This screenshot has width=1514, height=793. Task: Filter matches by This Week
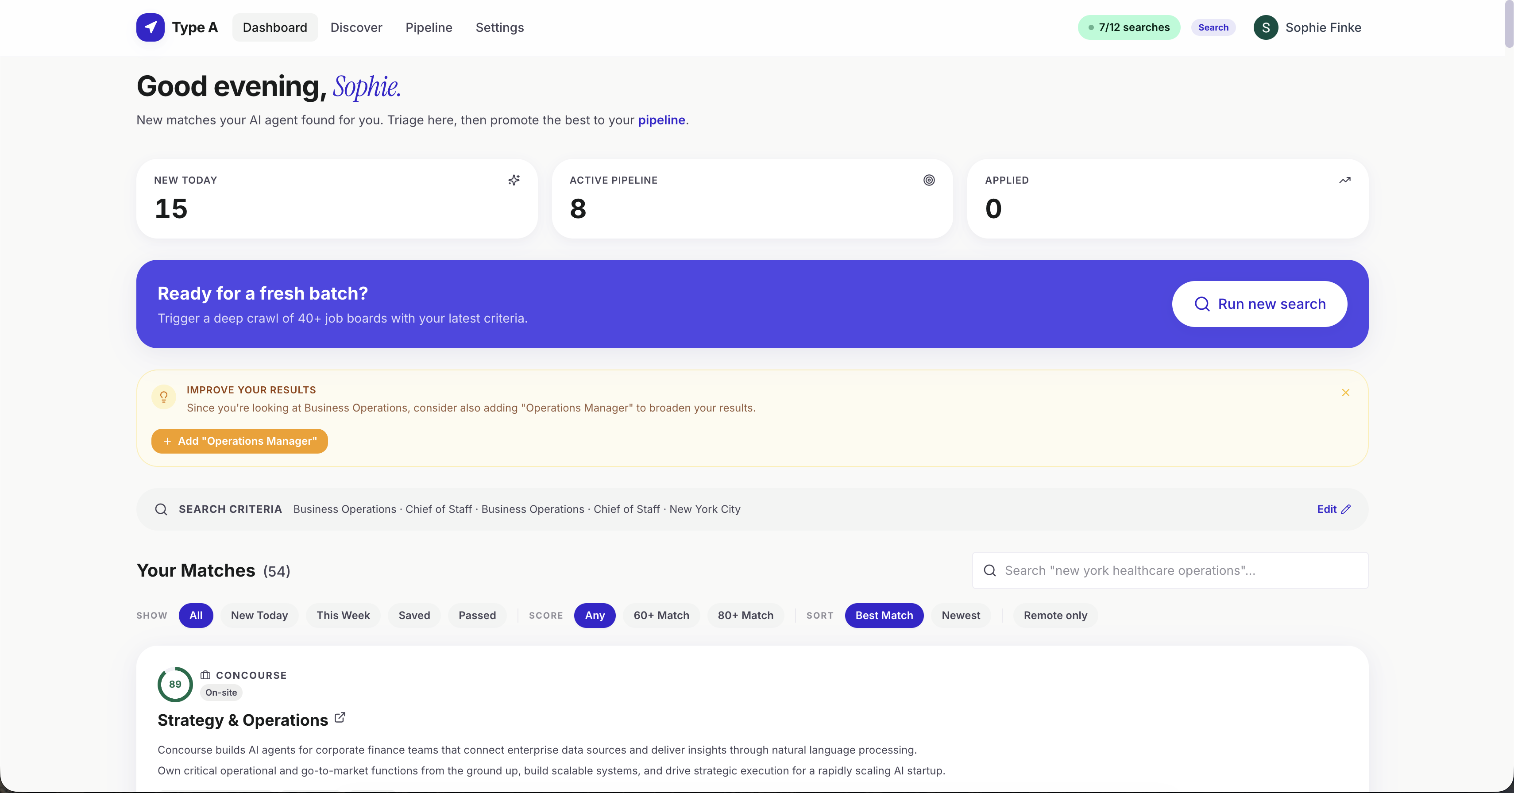click(343, 616)
